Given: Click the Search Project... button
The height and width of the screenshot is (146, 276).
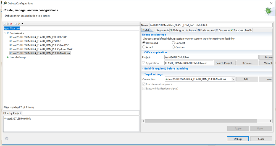Looking at the screenshot, I should [x=225, y=63].
